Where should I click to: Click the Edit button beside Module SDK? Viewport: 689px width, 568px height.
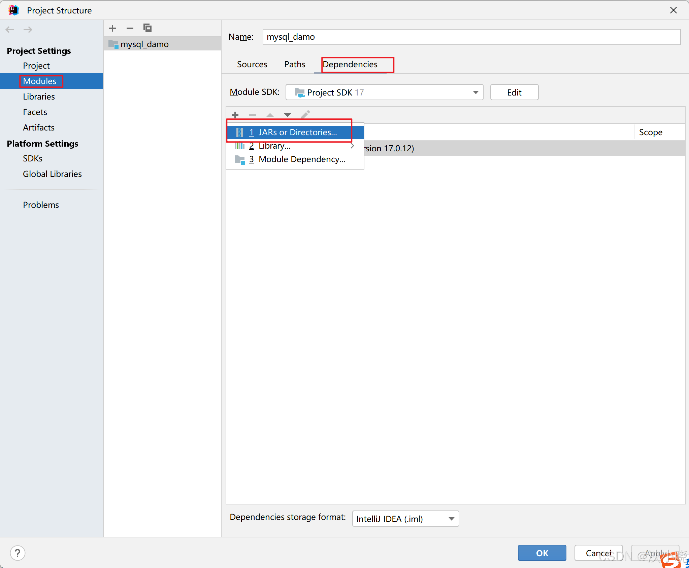pyautogui.click(x=514, y=92)
